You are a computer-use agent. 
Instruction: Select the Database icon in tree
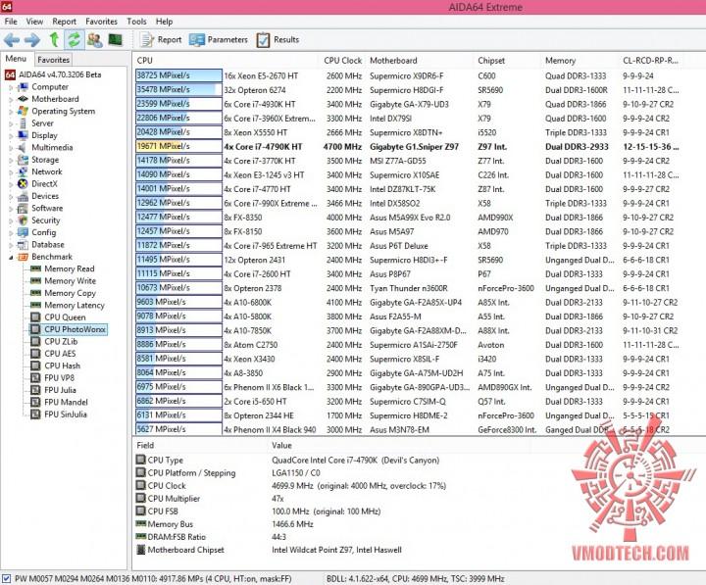click(x=23, y=244)
